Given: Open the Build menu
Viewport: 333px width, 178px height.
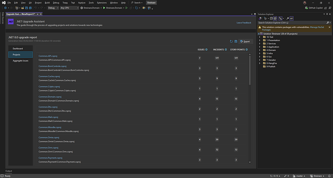Looking at the screenshot, I should [x=47, y=3].
